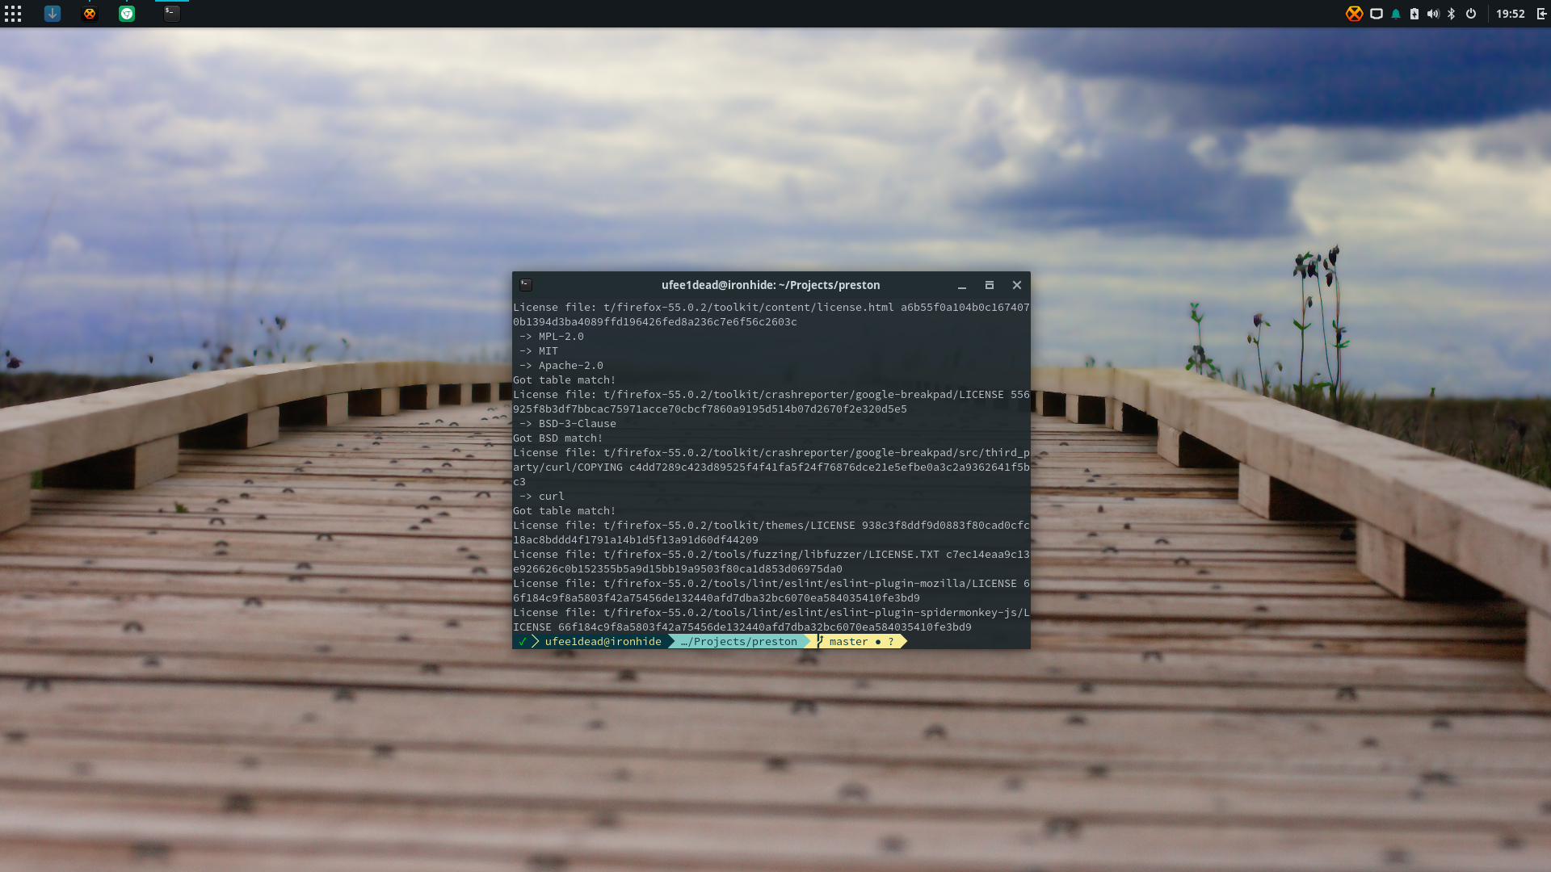The width and height of the screenshot is (1551, 872).
Task: Open the network connection tray icon
Action: click(1377, 14)
